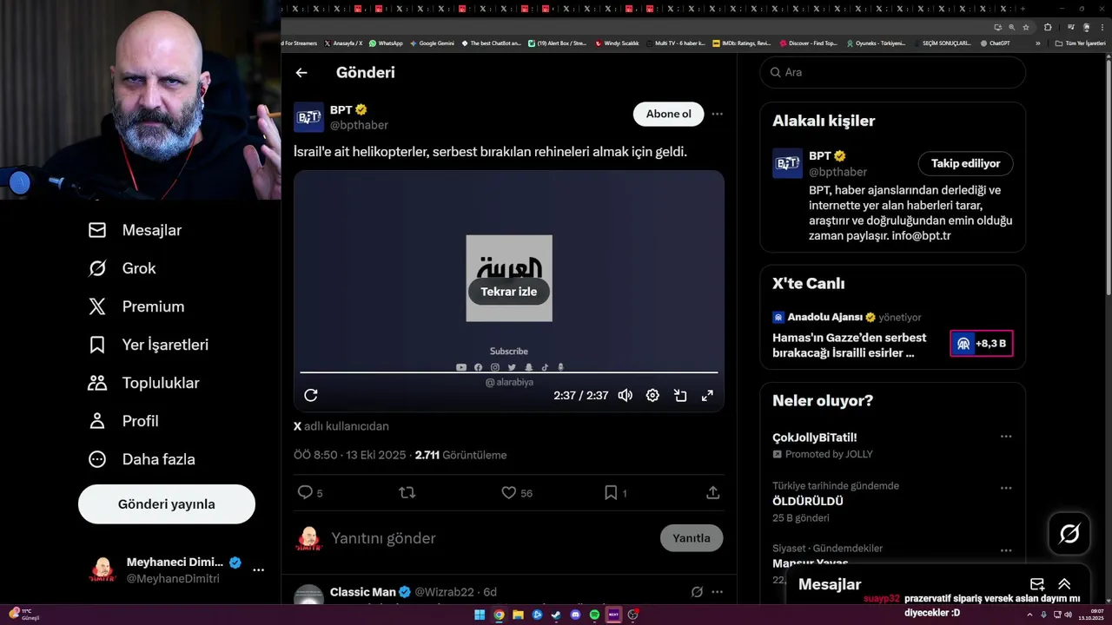Open Grok from the sidebar

tap(122, 268)
